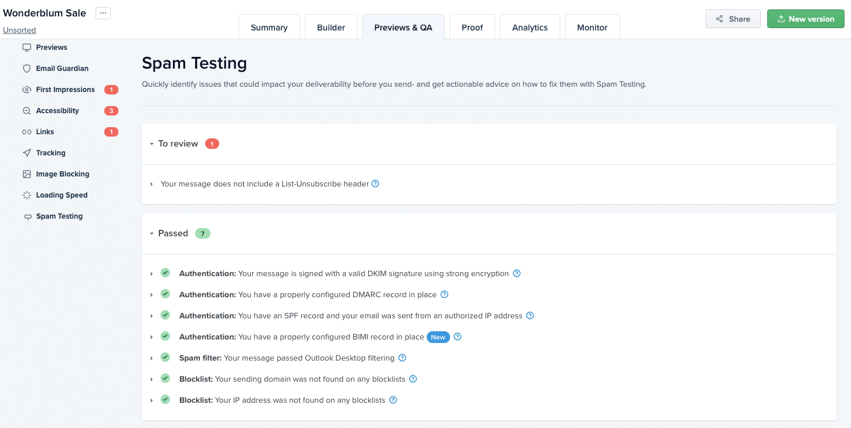The width and height of the screenshot is (851, 428).
Task: Expand the Outlook Desktop filtering result
Action: (x=152, y=358)
